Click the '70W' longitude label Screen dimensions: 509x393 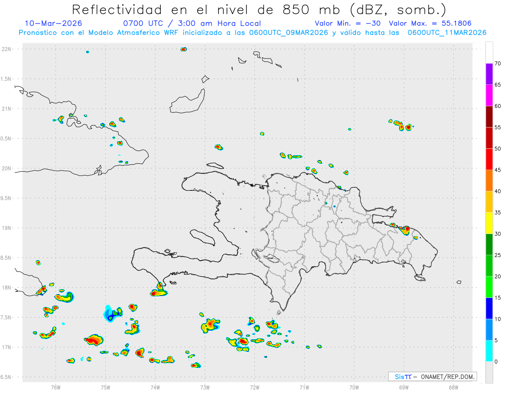pos(354,387)
